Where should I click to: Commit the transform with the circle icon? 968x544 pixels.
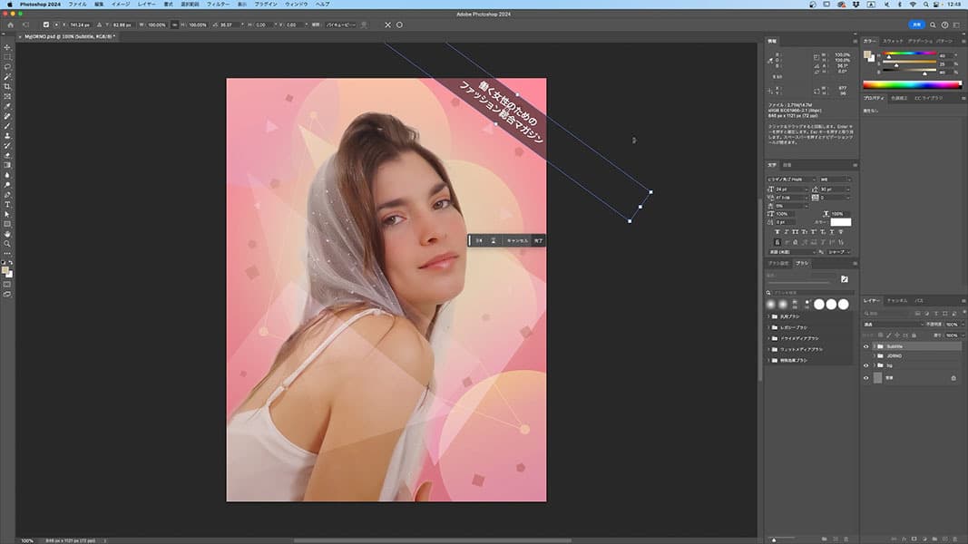click(x=399, y=24)
